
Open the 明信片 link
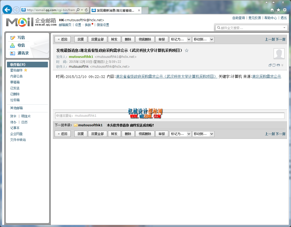[26, 116]
